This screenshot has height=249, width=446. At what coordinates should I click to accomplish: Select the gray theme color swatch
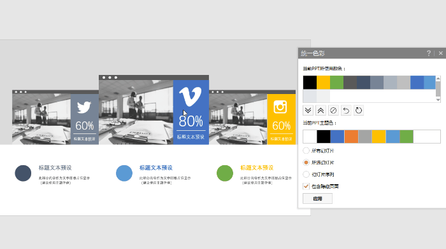365,137
